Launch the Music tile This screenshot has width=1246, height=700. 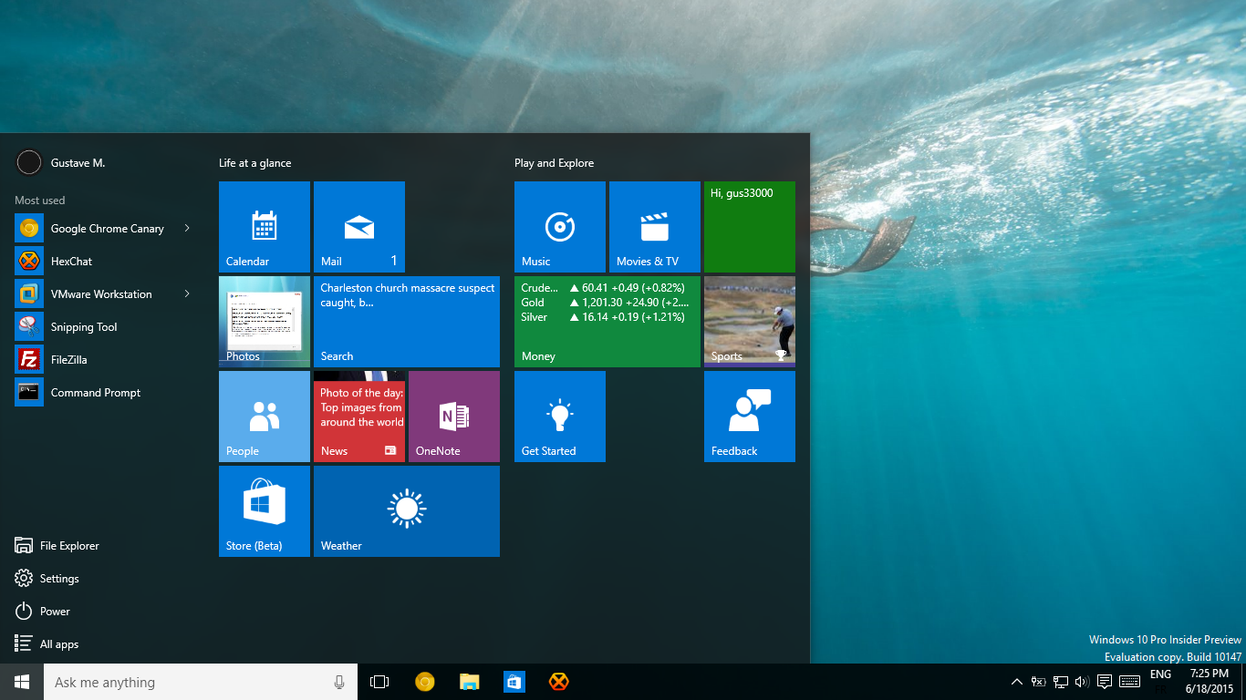[x=560, y=227]
